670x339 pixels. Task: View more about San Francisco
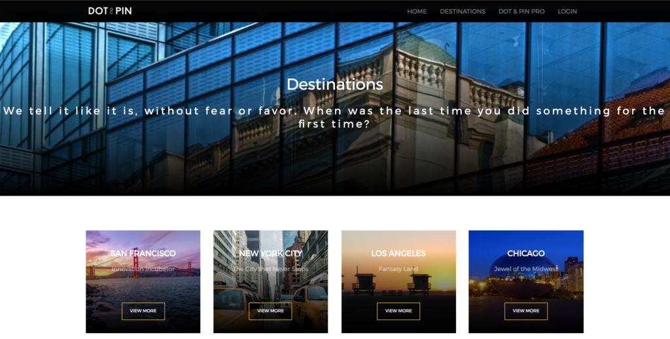pyautogui.click(x=143, y=311)
